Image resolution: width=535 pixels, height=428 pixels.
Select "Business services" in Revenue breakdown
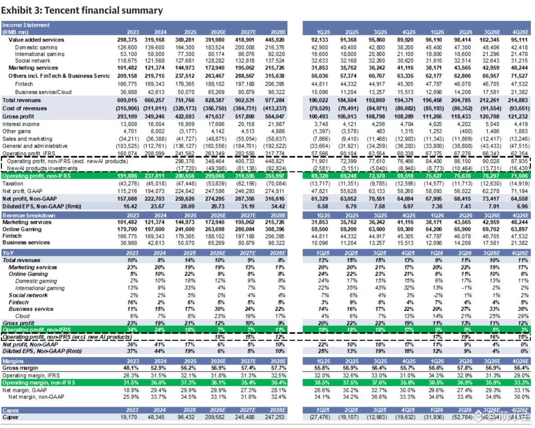(x=26, y=243)
